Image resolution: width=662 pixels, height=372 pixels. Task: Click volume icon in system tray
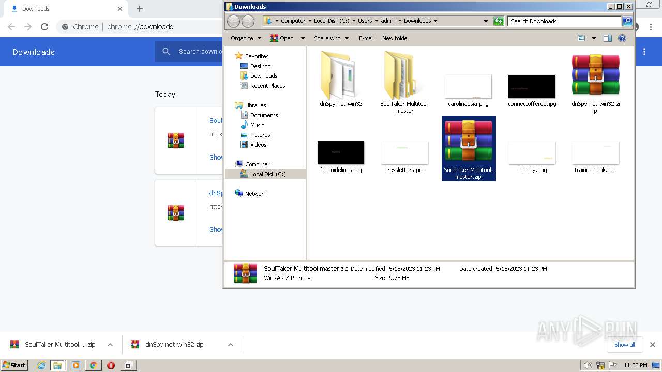coord(588,365)
